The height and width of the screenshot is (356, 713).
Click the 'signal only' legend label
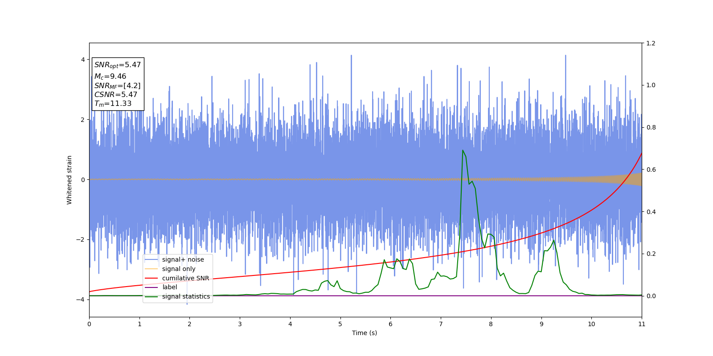pyautogui.click(x=179, y=269)
